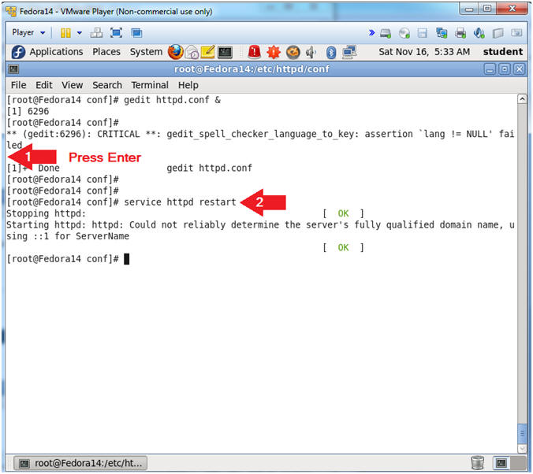Click the terminal cursor at last prompt
Screen dimensions: 533x474
pyautogui.click(x=126, y=259)
